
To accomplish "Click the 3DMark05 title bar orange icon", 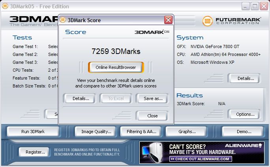I will pyautogui.click(x=5, y=6).
